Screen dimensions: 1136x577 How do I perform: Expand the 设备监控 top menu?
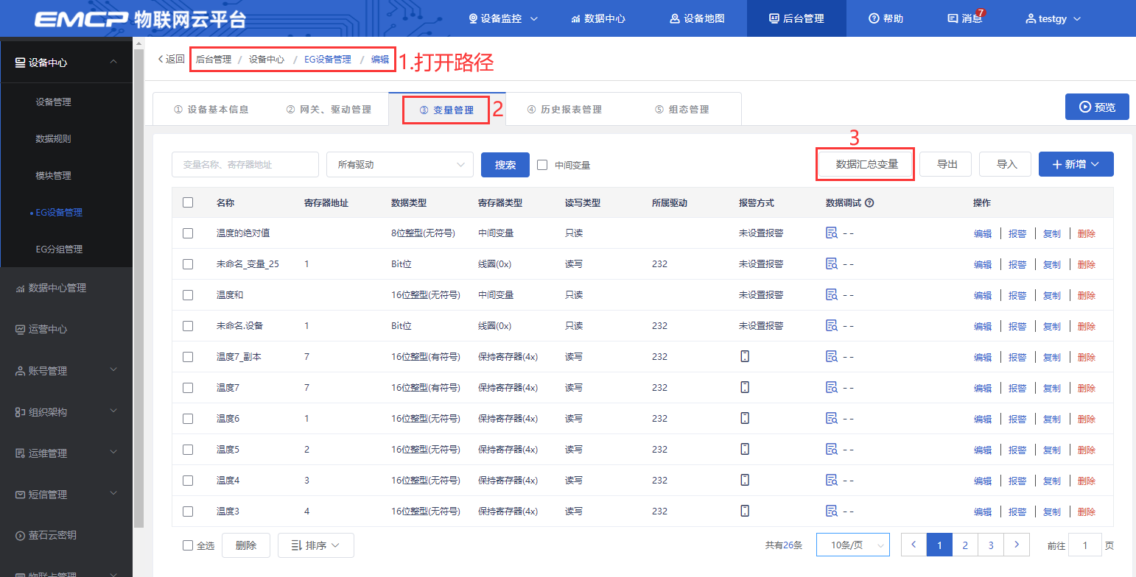503,18
